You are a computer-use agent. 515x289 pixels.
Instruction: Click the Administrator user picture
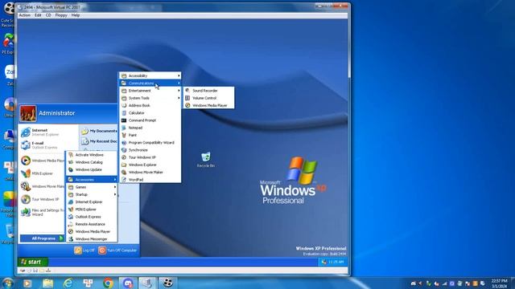pyautogui.click(x=28, y=113)
